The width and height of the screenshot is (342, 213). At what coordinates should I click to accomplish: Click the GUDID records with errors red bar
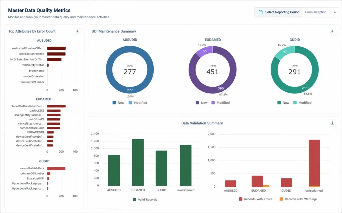(286, 183)
